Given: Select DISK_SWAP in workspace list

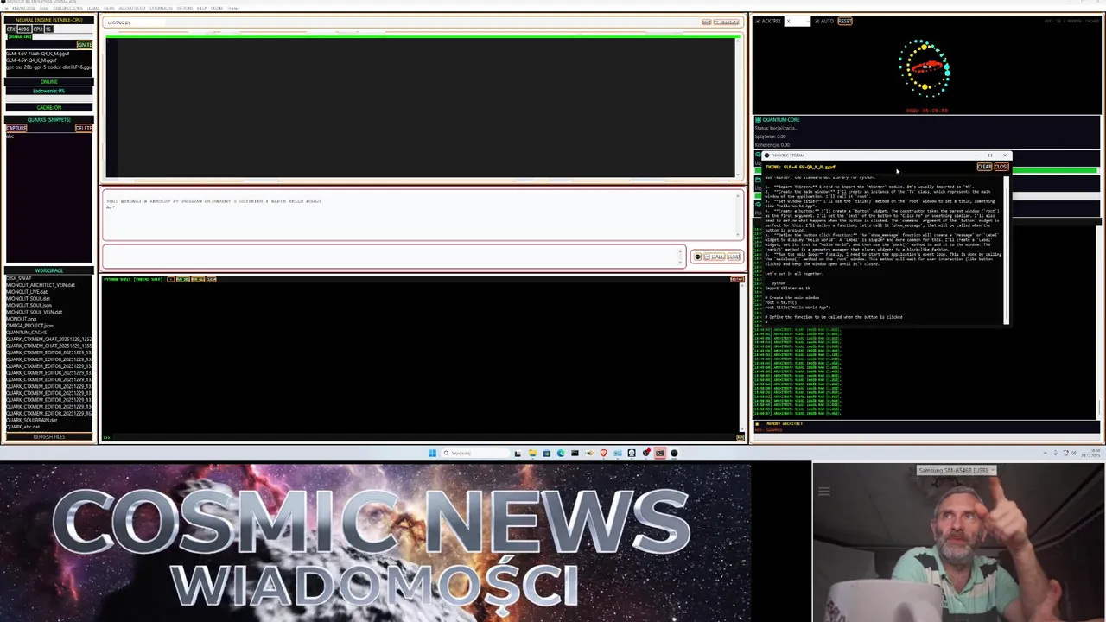Looking at the screenshot, I should pyautogui.click(x=18, y=278).
